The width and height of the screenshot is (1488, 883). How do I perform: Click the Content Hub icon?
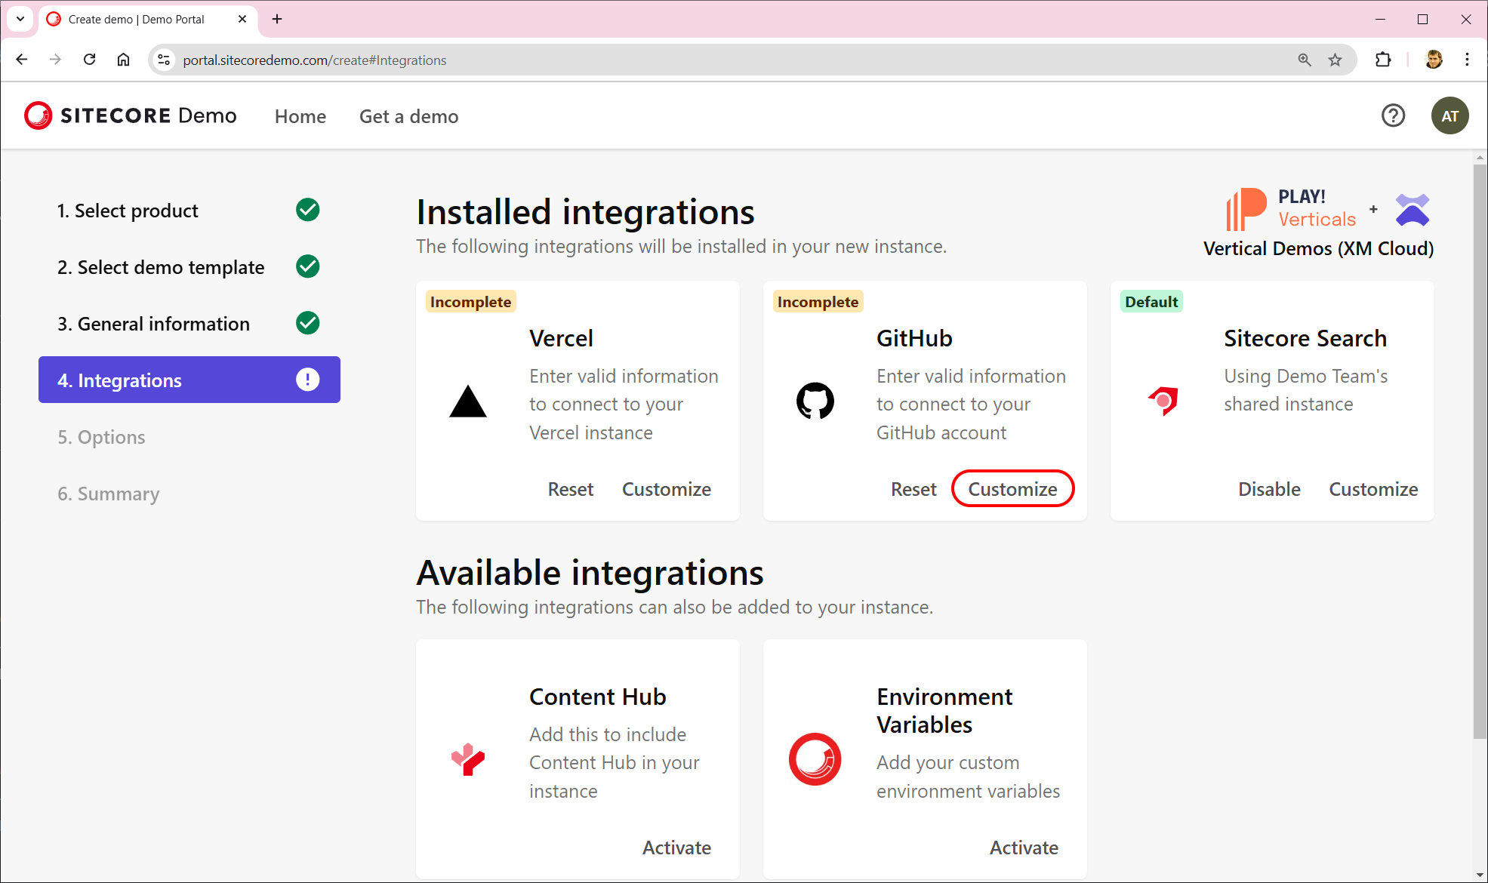pos(468,760)
